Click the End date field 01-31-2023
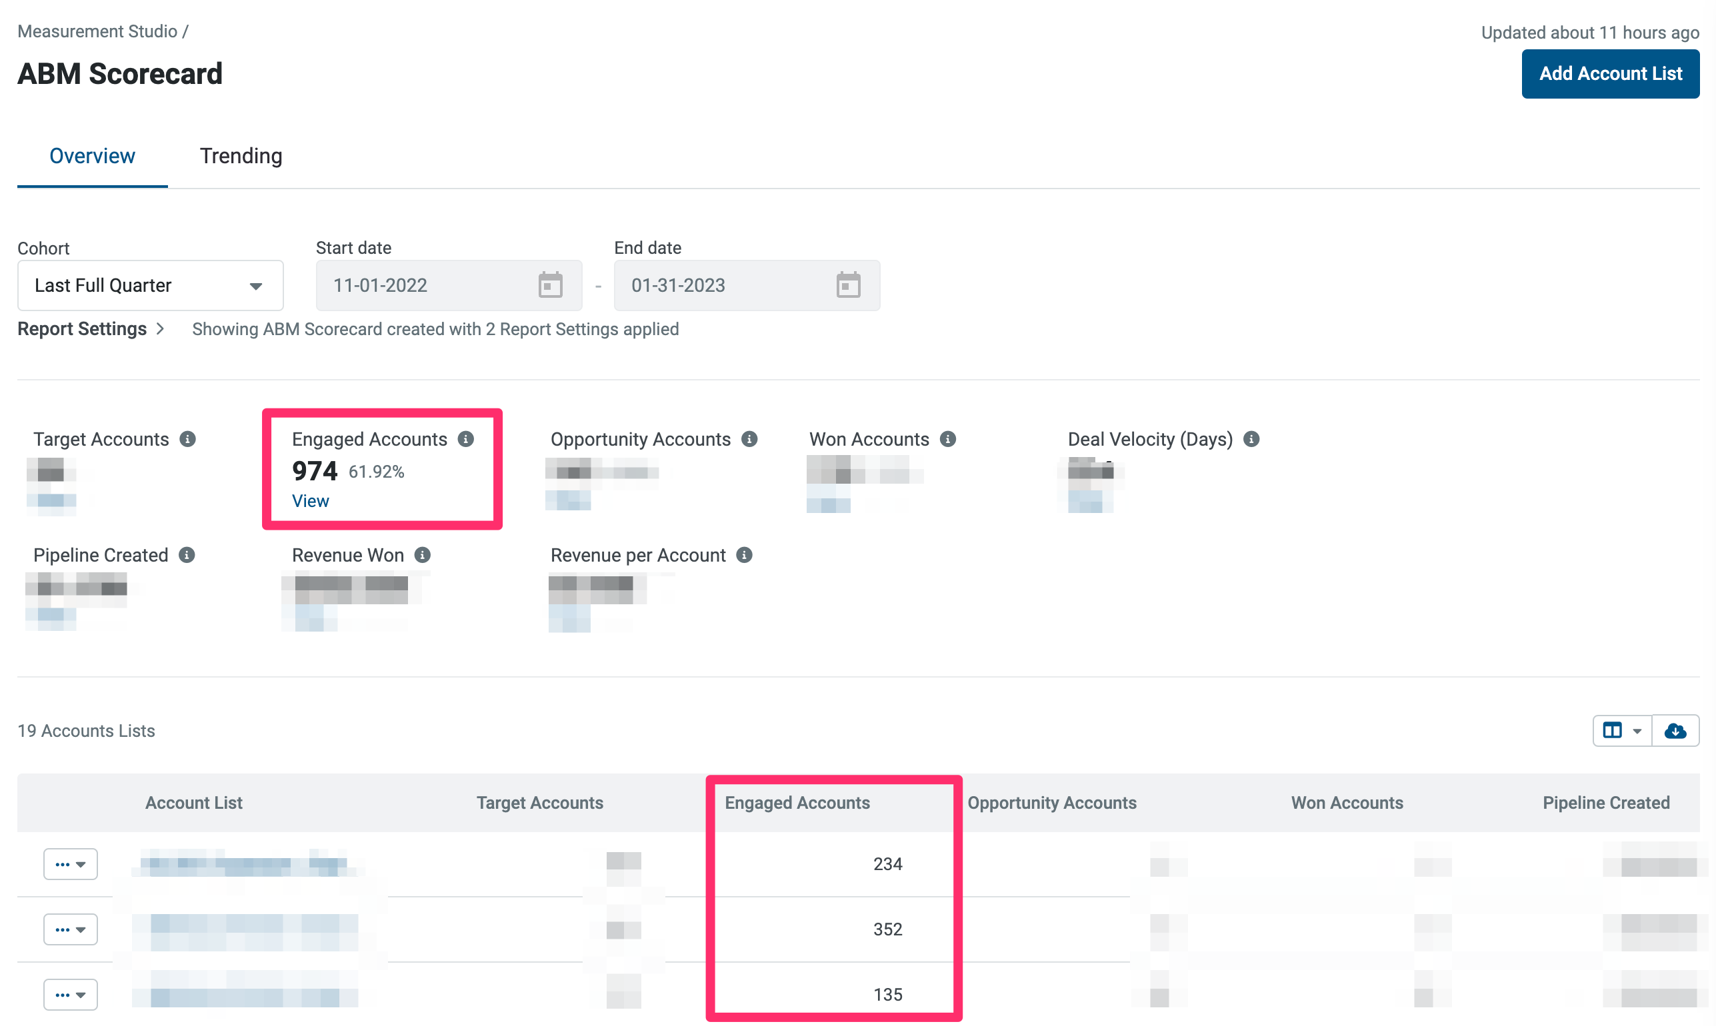 pyautogui.click(x=747, y=286)
